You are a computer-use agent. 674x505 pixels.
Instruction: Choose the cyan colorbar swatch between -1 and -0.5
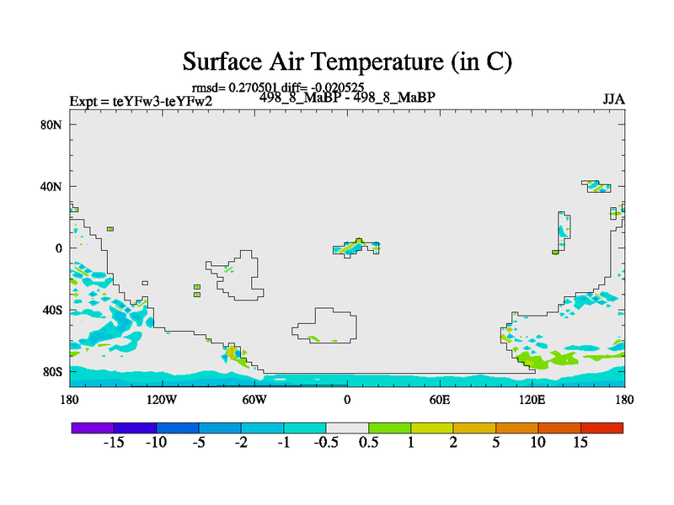[x=304, y=428]
